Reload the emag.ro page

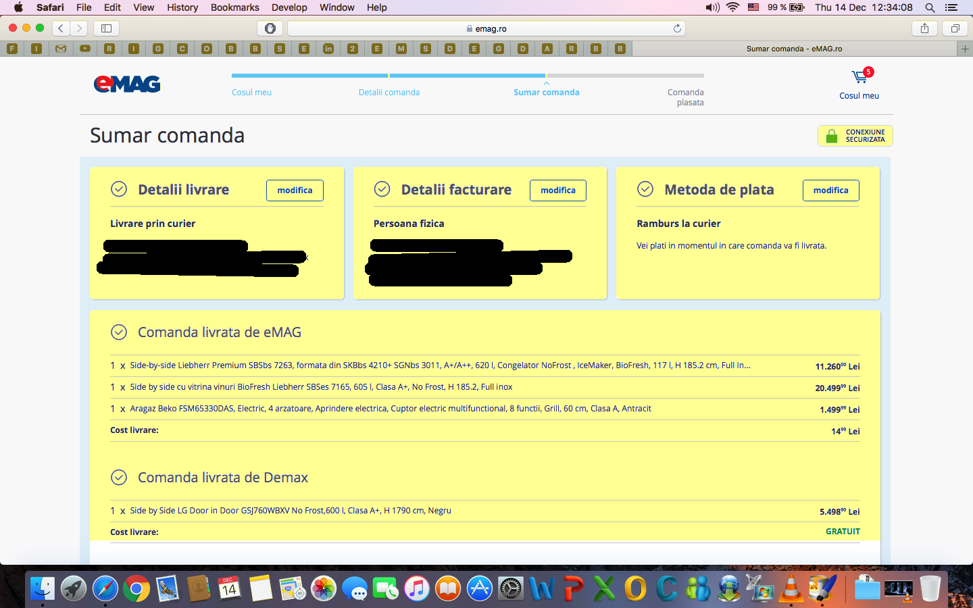[677, 28]
